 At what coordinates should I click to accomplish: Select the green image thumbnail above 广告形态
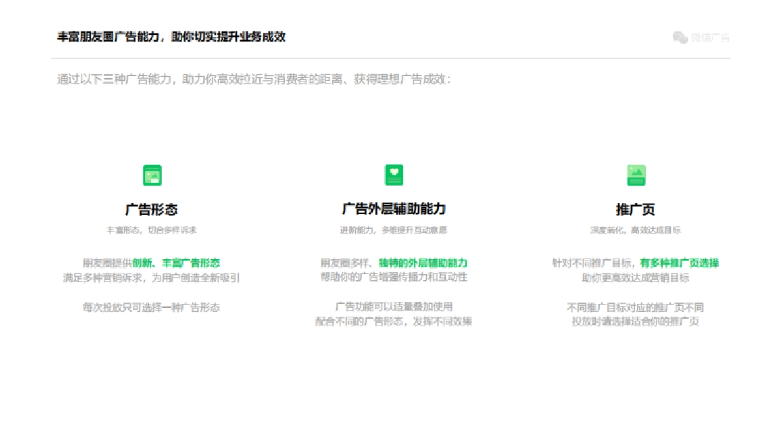pos(152,175)
